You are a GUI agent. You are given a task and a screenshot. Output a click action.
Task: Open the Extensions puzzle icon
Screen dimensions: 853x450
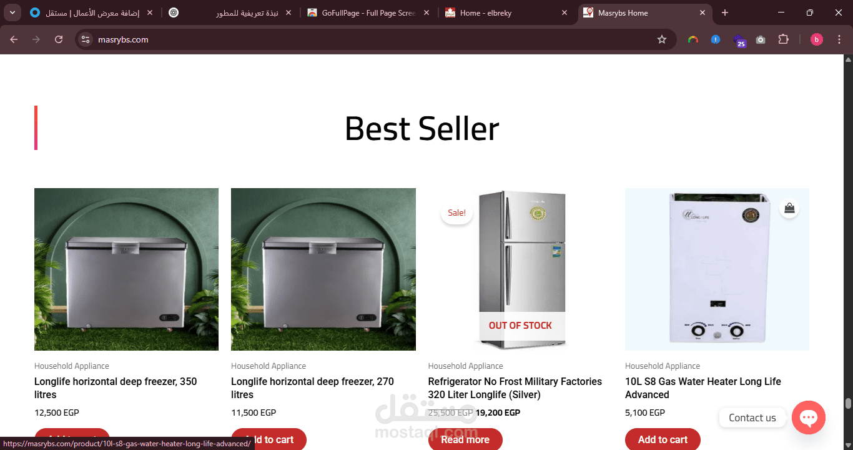pos(783,39)
